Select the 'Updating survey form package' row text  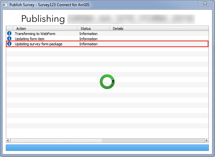tap(39, 44)
